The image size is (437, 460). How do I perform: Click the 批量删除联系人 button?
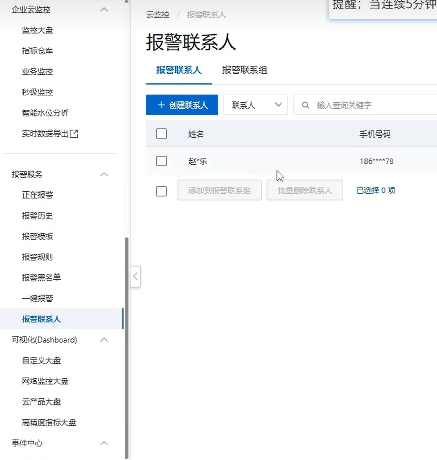pyautogui.click(x=305, y=190)
